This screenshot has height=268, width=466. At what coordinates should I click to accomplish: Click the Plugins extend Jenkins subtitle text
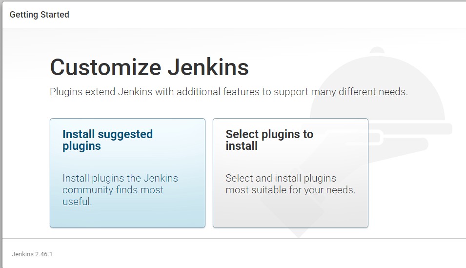(x=229, y=92)
